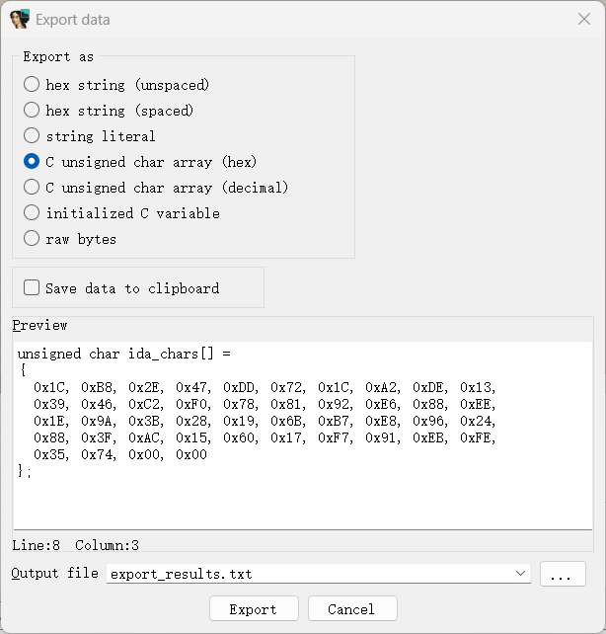
Task: Click the Cancel button
Action: coord(352,608)
